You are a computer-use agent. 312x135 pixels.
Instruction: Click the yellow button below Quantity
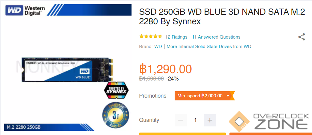tap(182, 134)
